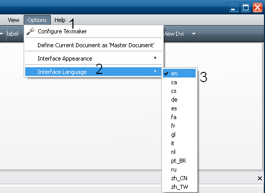Close the bottom panel with X
Image resolution: width=265 pixels, height=193 pixels.
pyautogui.click(x=260, y=178)
